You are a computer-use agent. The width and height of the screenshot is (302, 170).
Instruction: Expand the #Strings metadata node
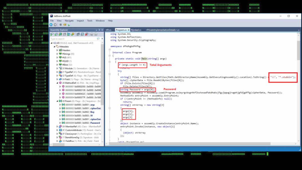pos(57,54)
